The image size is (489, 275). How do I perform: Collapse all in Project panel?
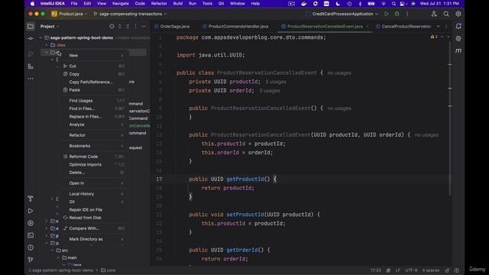pos(128,27)
